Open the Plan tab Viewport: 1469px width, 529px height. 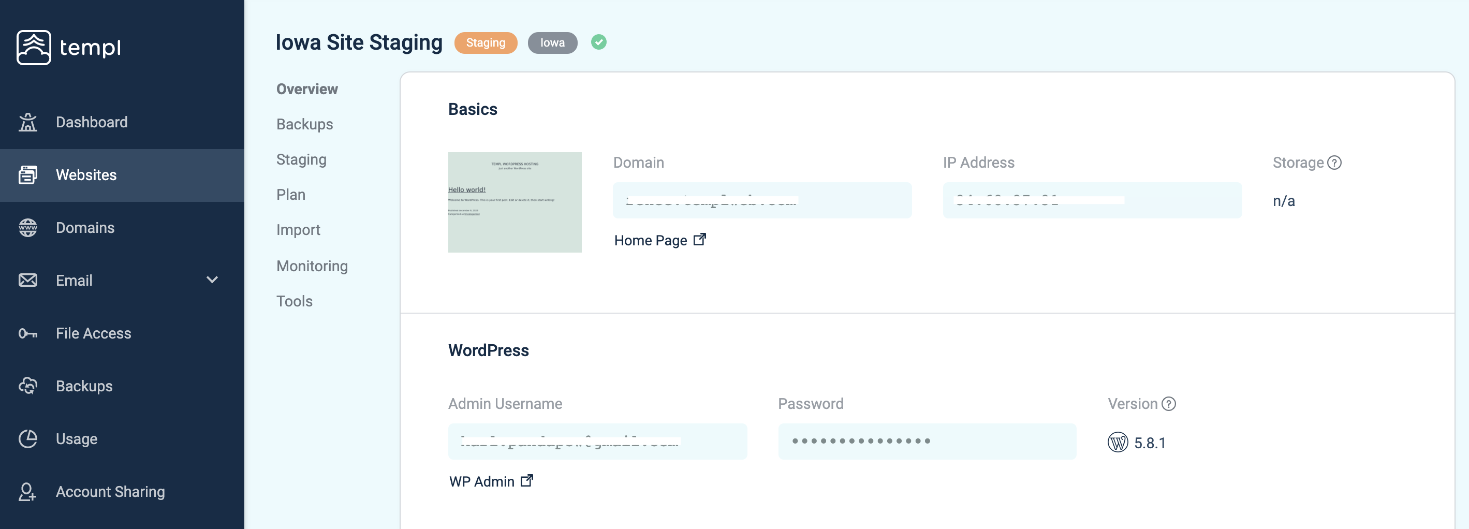tap(291, 195)
